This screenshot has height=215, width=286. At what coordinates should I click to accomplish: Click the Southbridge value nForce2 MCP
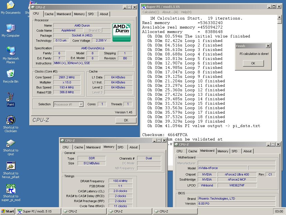(x=237, y=179)
